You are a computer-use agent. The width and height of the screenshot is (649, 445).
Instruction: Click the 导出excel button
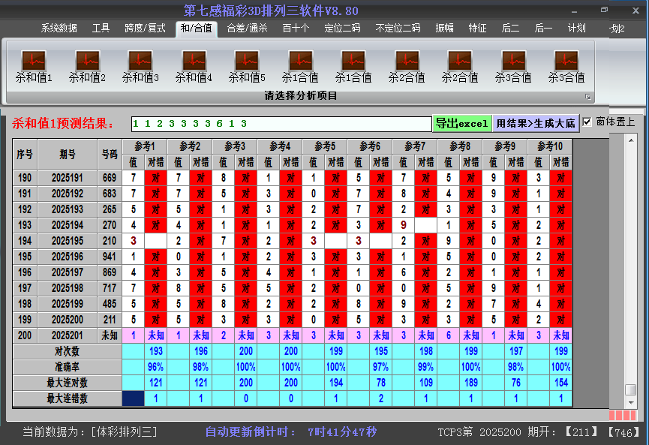(462, 123)
